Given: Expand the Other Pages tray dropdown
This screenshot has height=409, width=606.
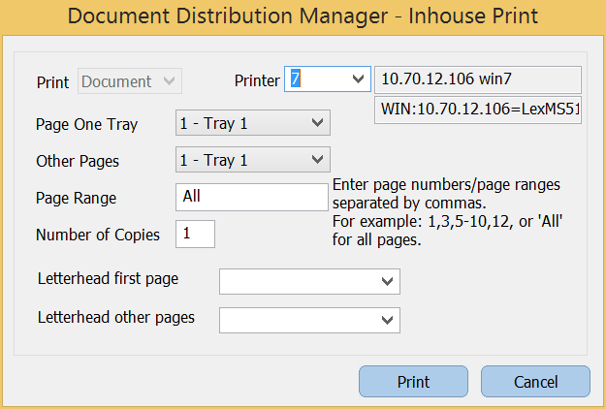Looking at the screenshot, I should click(253, 159).
